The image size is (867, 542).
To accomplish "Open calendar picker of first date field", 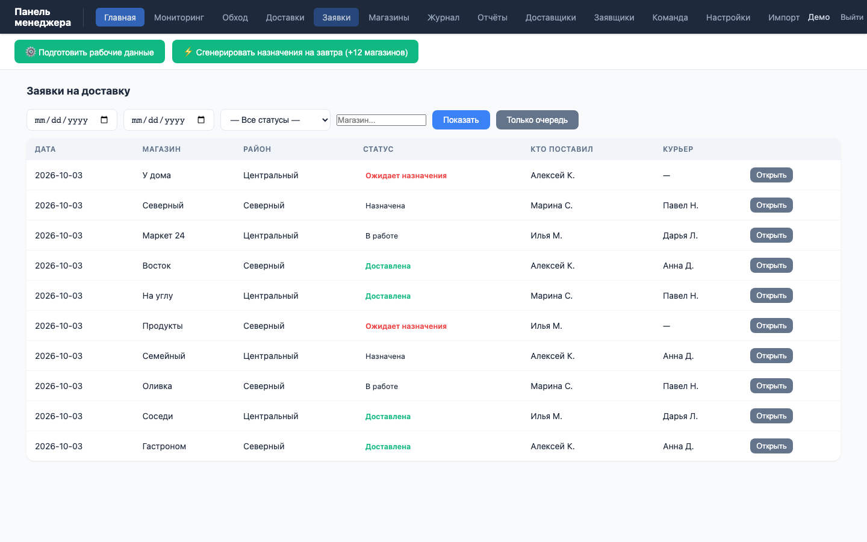I will (104, 120).
